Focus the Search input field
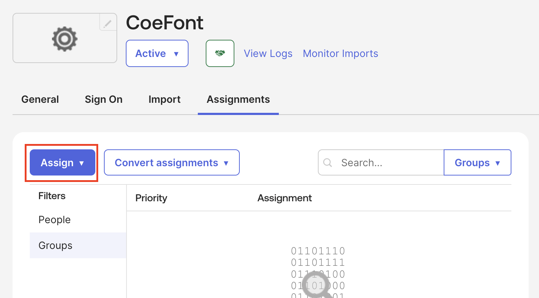The height and width of the screenshot is (298, 539). pos(381,163)
